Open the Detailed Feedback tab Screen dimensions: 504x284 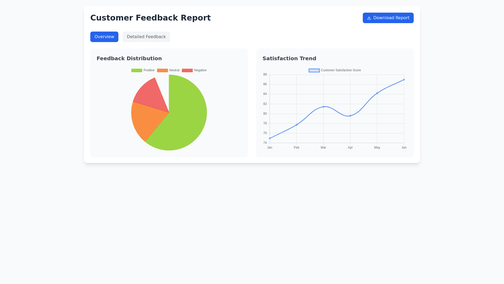pos(146,37)
